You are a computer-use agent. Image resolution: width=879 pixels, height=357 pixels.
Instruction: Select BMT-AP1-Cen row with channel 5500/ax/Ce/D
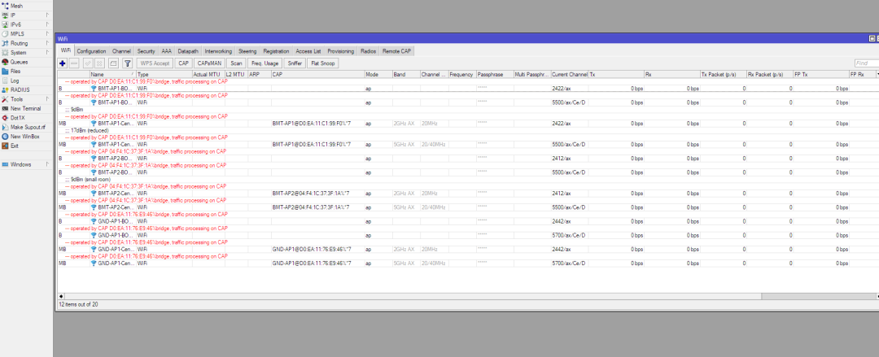(x=468, y=144)
